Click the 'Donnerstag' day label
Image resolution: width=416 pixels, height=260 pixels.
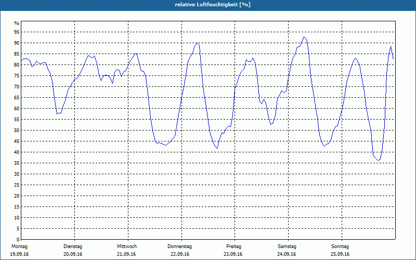tap(179, 246)
